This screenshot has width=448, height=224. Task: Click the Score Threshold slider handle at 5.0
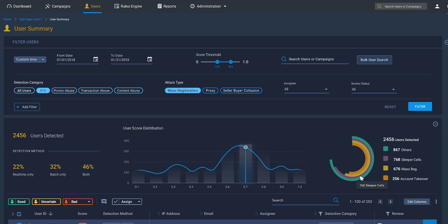(217, 62)
